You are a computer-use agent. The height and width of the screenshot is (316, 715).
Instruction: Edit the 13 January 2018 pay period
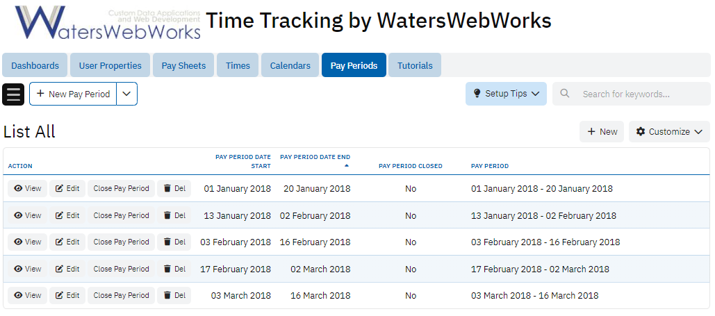click(67, 215)
